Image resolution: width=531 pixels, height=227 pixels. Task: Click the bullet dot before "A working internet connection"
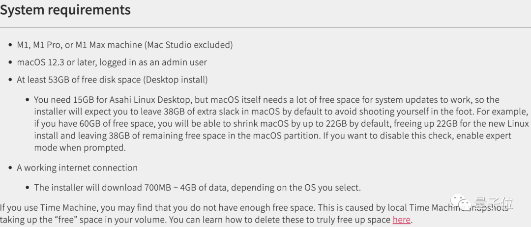11,168
